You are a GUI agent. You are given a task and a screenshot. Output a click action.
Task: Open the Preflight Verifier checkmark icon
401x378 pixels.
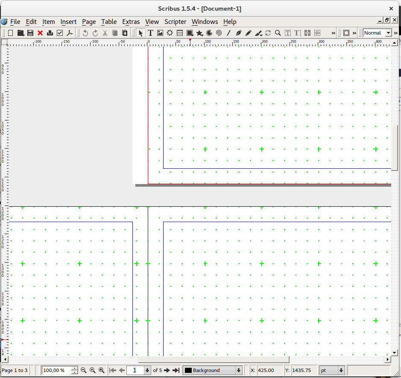(60, 33)
